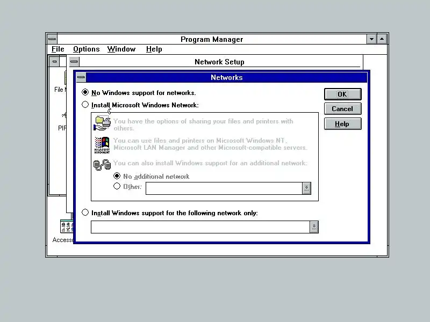Image resolution: width=430 pixels, height=322 pixels.
Task: Minimize the Program Manager window
Action: [x=371, y=39]
